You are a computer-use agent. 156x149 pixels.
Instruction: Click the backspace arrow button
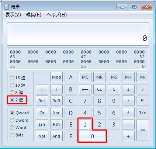pyautogui.click(x=85, y=89)
